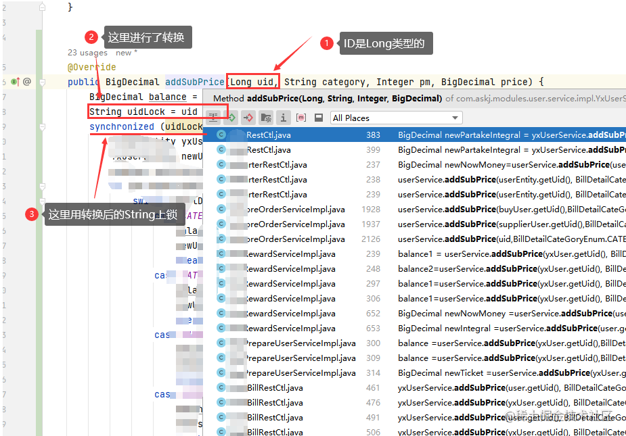Viewport: 626px width, 436px height.
Task: Select usage at RestCtl.java line 383
Action: [x=414, y=135]
